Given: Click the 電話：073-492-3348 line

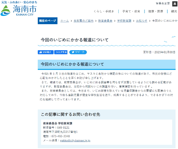Looking at the screenshot, I should (x=56, y=136).
